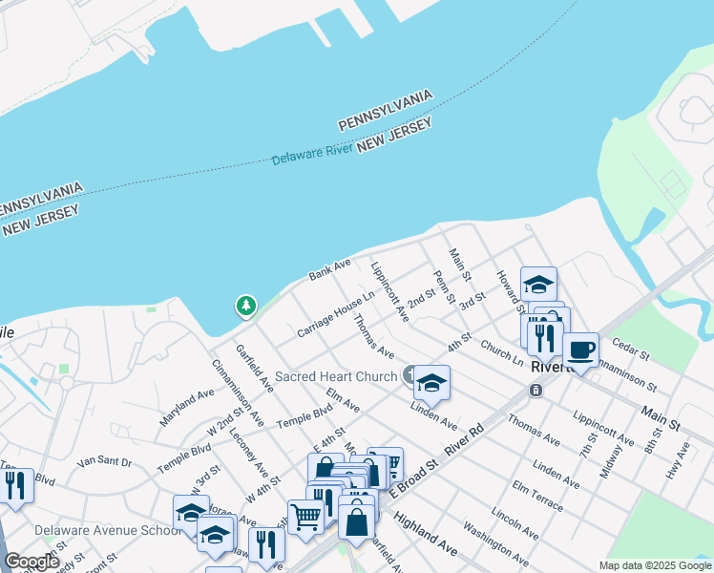Click restaurant marker at far left edge
This screenshot has height=573, width=714.
point(15,488)
